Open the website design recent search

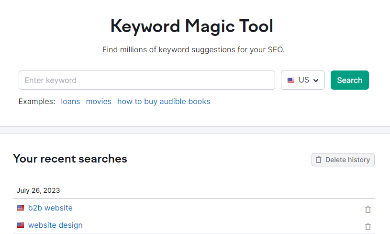click(x=55, y=225)
